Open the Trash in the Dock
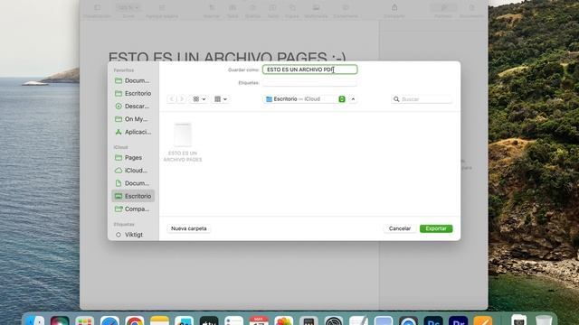The height and width of the screenshot is (325, 579). click(544, 320)
